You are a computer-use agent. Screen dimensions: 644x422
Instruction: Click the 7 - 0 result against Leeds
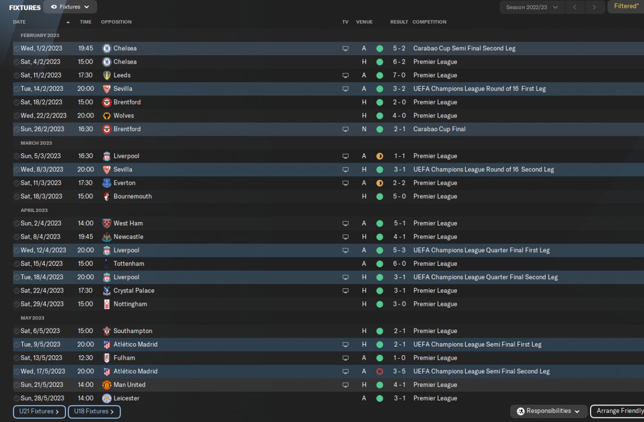tap(399, 75)
